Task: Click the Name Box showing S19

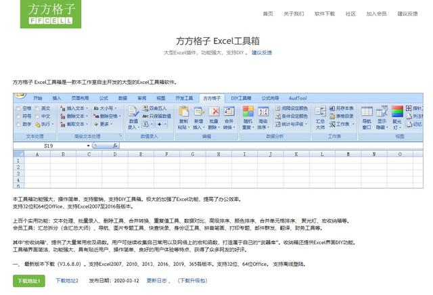Action: pyautogui.click(x=49, y=145)
